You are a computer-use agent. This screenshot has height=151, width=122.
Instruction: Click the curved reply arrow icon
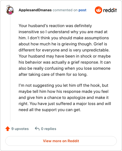(37, 128)
